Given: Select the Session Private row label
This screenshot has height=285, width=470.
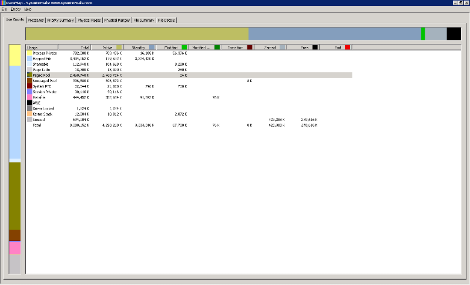Looking at the screenshot, I should point(45,92).
